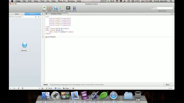The image size is (184, 103).
Task: Open the folder stack in Dock
Action: click(128, 96)
